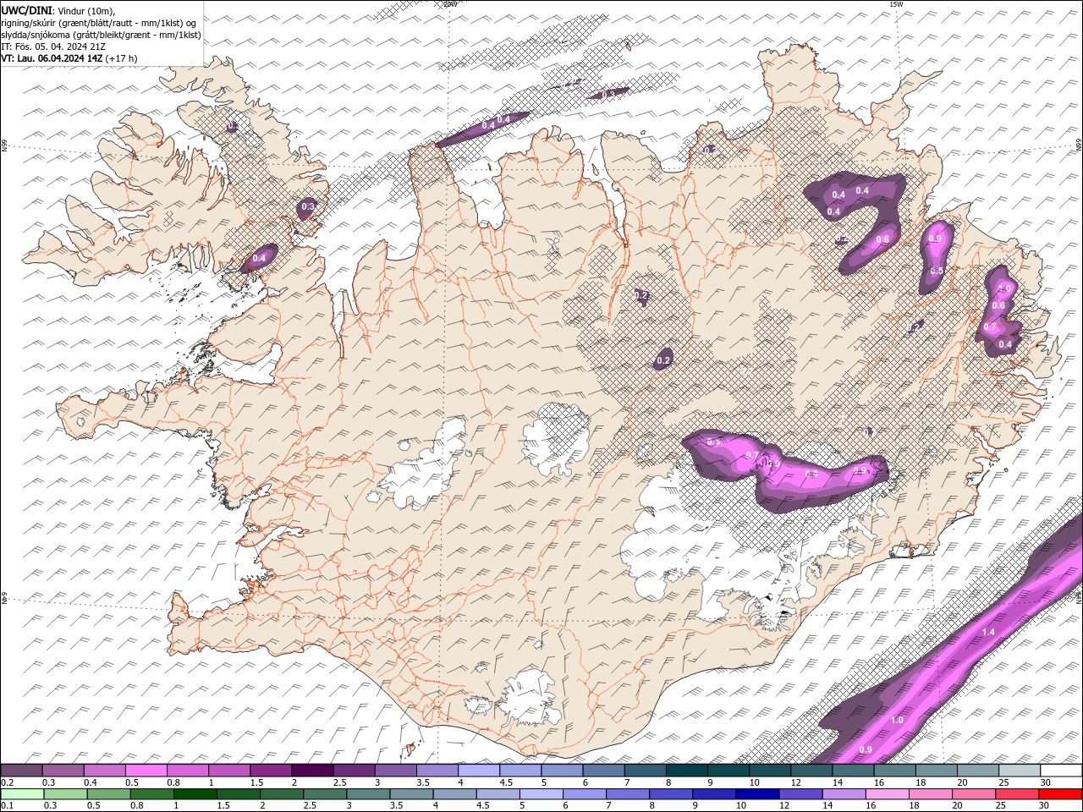Click the medium green 0.8 swatch in lower legend
The image size is (1083, 812).
point(152,794)
